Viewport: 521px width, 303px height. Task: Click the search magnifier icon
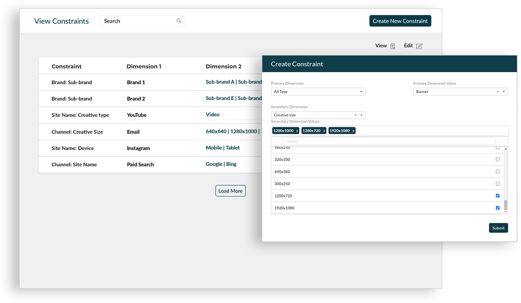(179, 21)
